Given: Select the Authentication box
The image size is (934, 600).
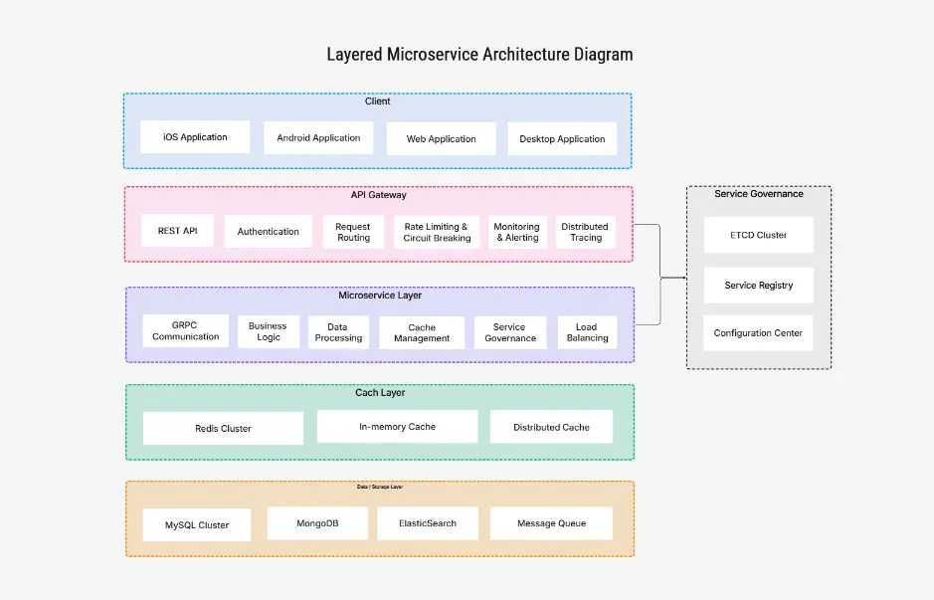Looking at the screenshot, I should pos(268,231).
